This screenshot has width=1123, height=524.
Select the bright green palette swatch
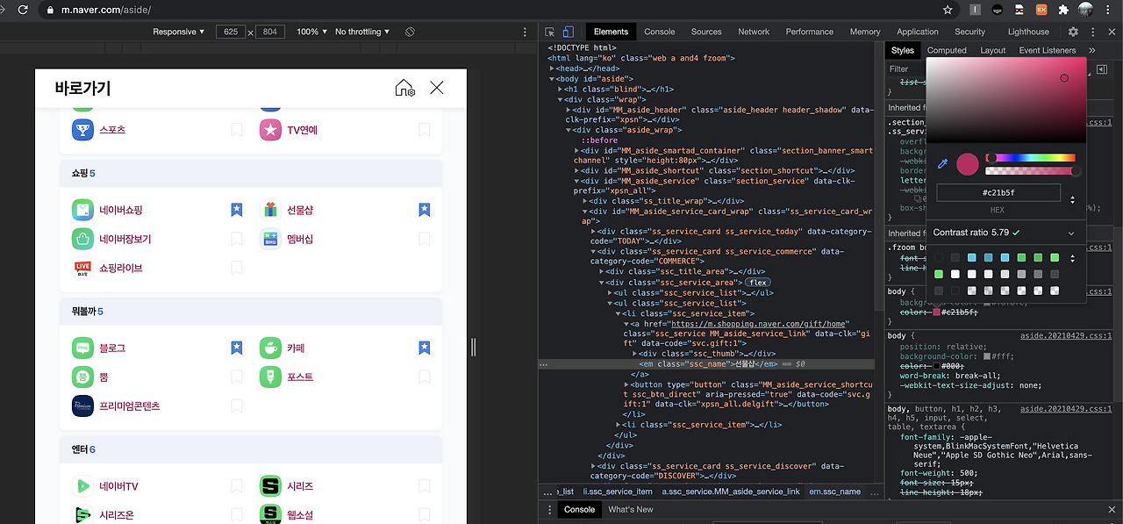(x=939, y=274)
